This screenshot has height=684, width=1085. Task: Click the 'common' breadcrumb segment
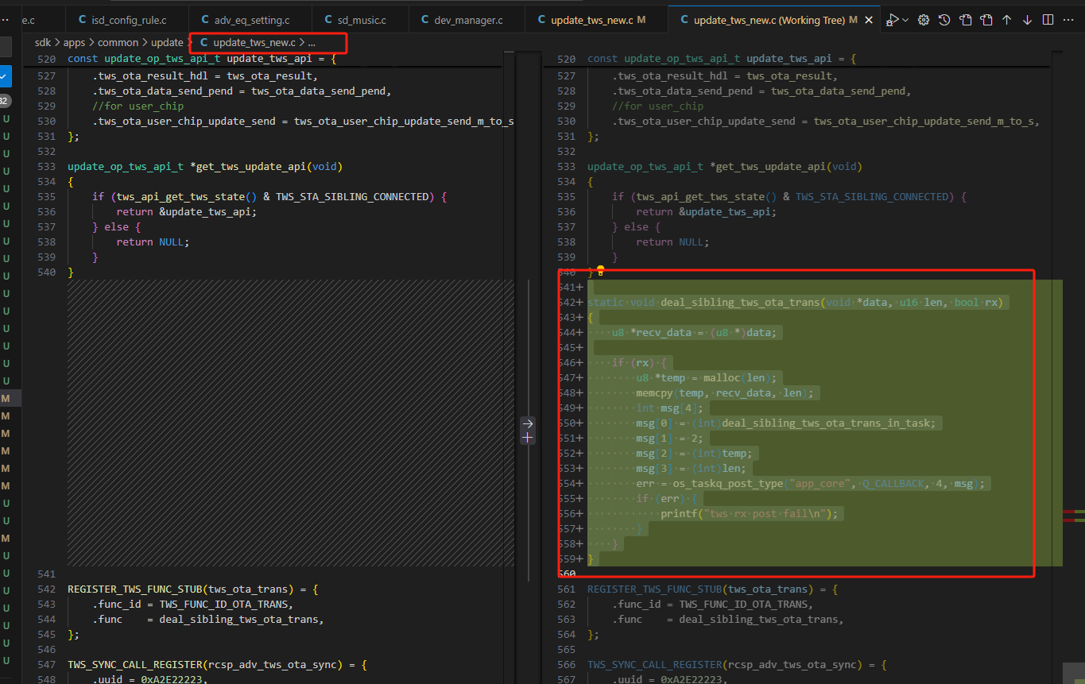118,42
